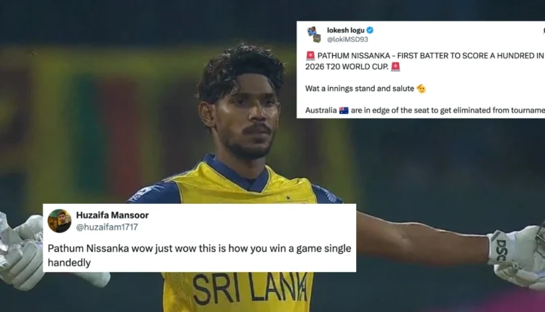Open the @huzaifam1717 handle link
Image resolution: width=545 pixels, height=312 pixels.
tap(107, 227)
